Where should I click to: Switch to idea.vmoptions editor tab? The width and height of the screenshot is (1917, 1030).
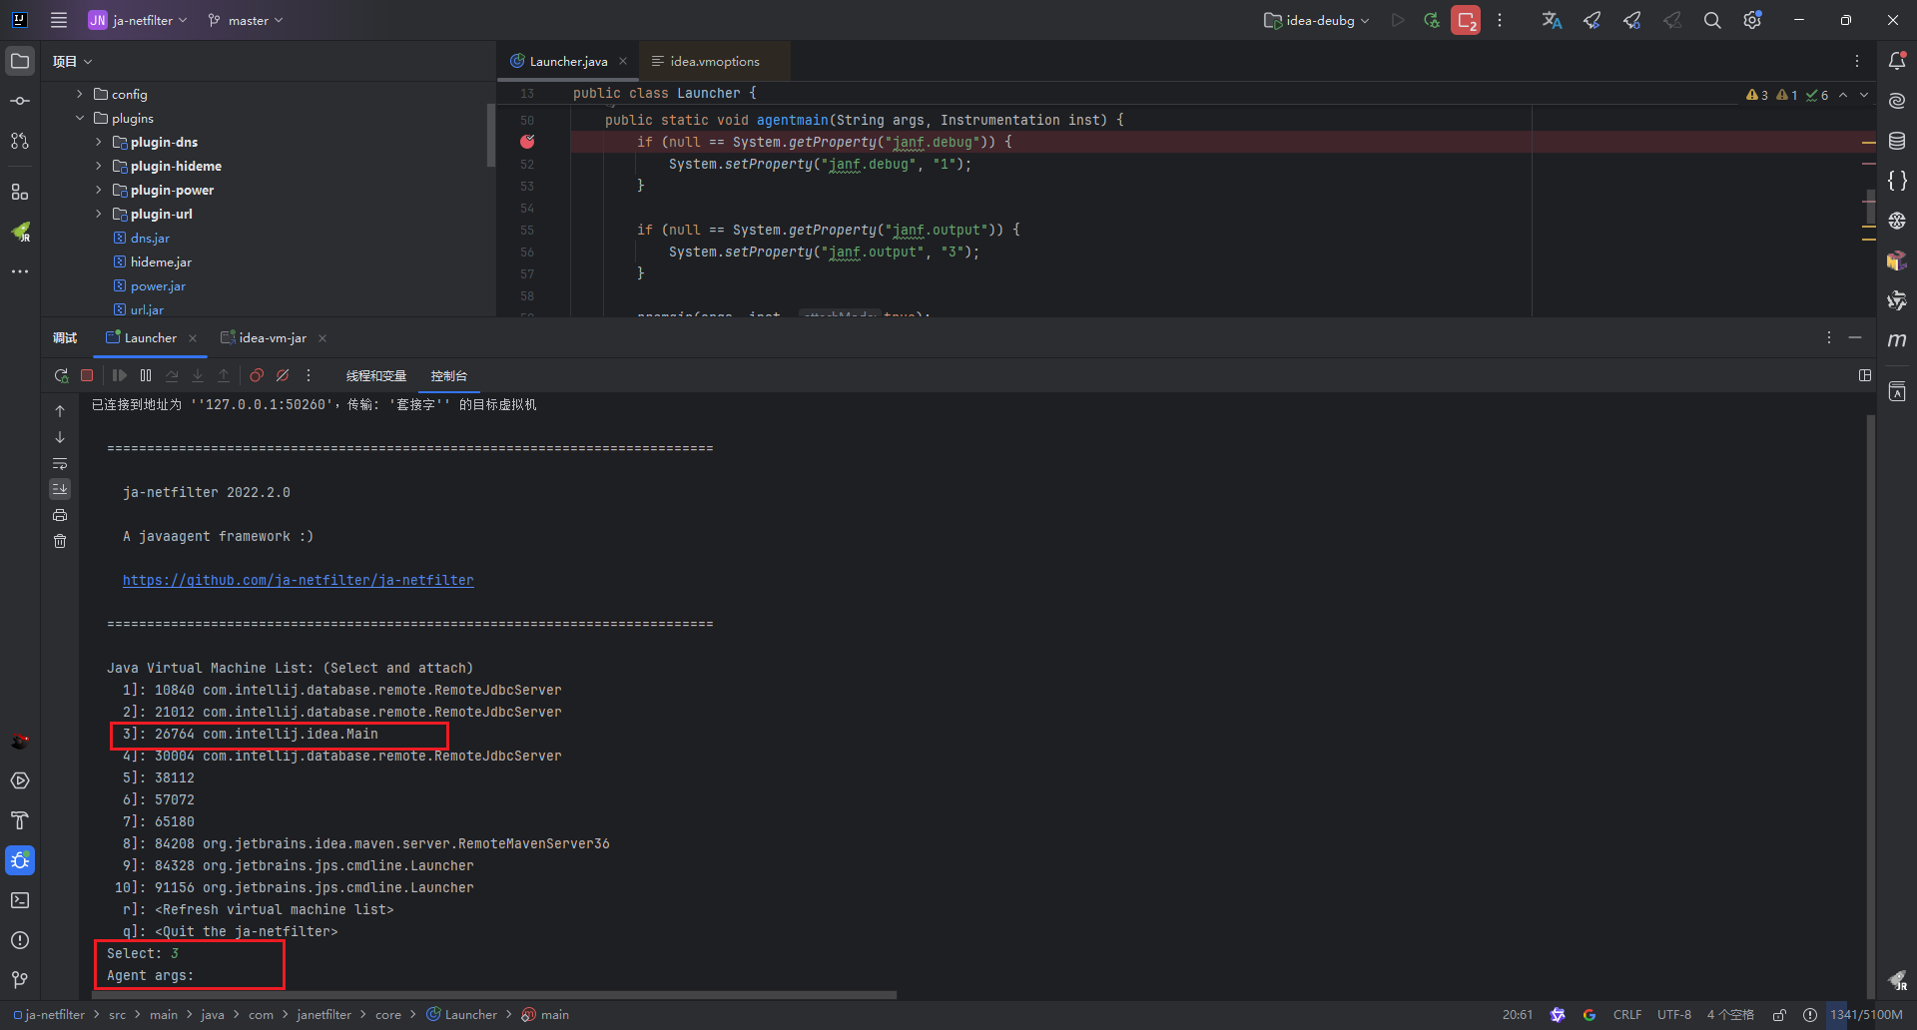point(714,61)
